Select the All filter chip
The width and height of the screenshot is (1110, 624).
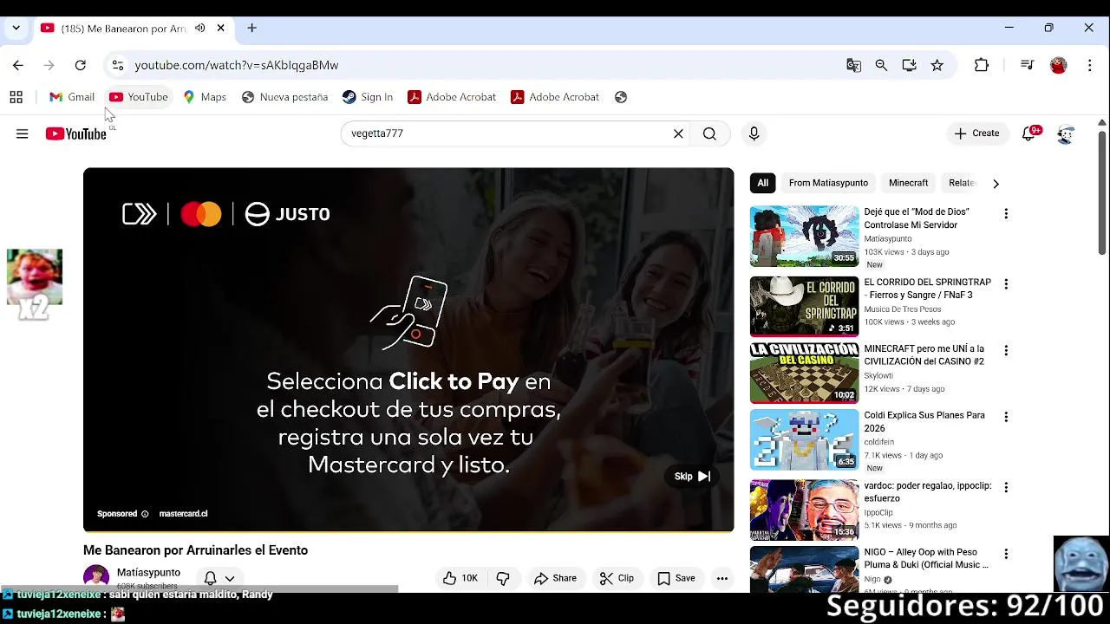pos(762,183)
